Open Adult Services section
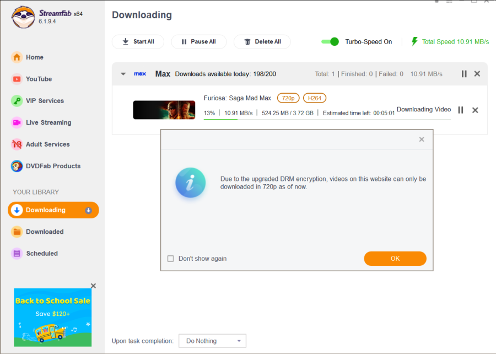Image resolution: width=496 pixels, height=354 pixels. point(48,144)
